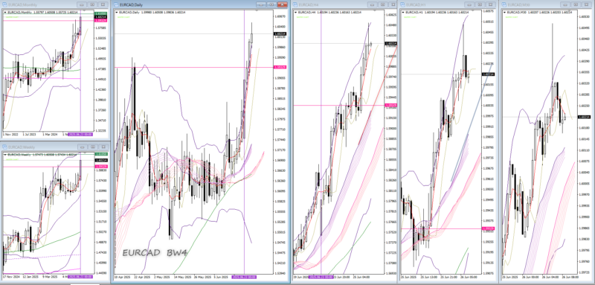Image resolution: width=595 pixels, height=285 pixels.
Task: Click the EURCAD,Monthly window title icon
Action: [x=5, y=4]
